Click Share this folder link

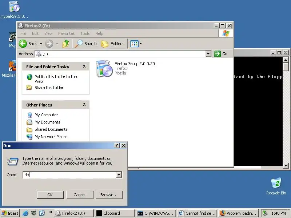(49, 88)
